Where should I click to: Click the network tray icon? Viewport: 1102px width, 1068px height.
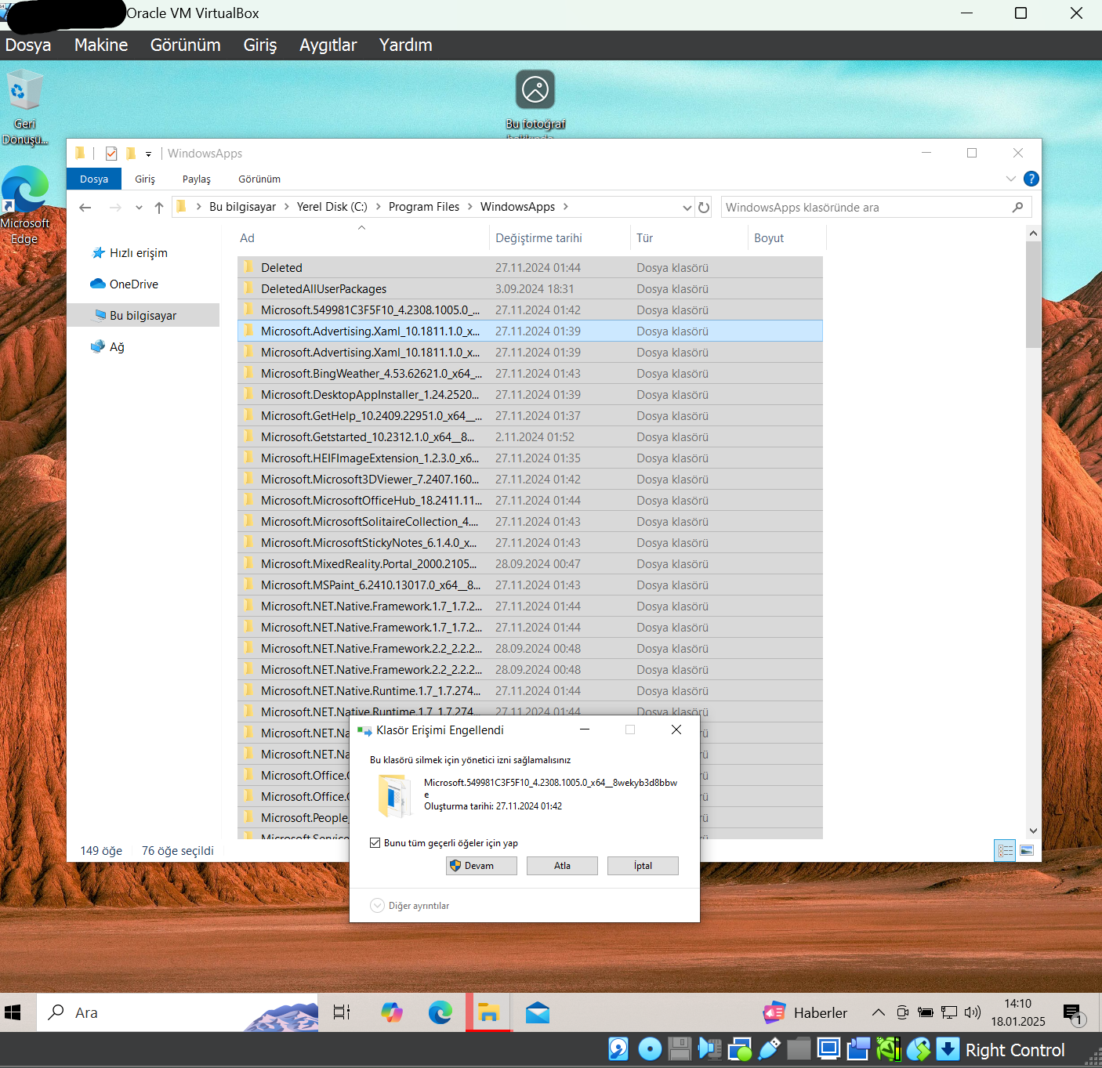click(949, 1012)
